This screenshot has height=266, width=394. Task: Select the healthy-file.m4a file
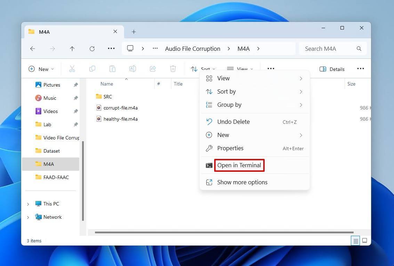(120, 119)
